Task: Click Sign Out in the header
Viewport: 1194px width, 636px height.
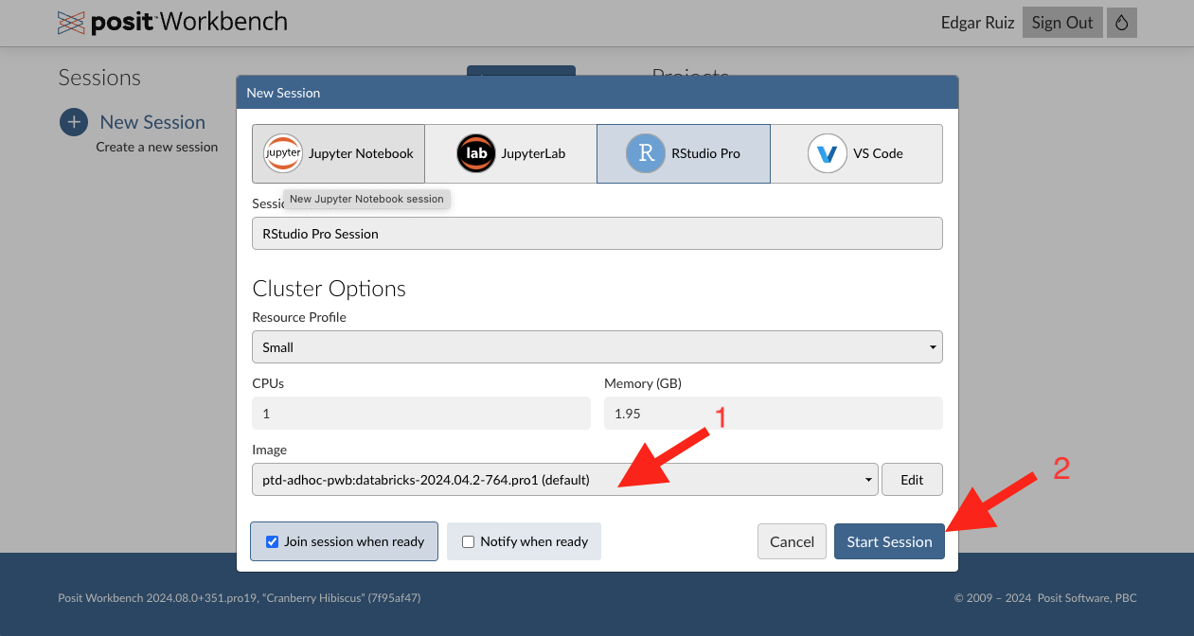Action: tap(1061, 23)
